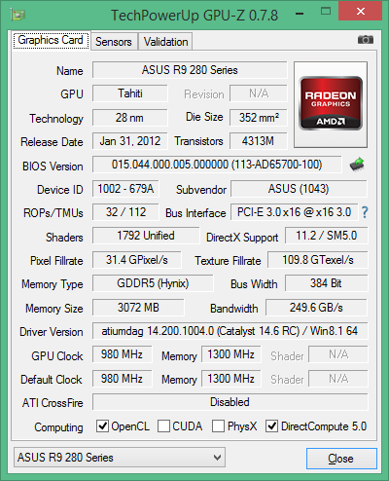Click Default Clock row Shader N/A field
The height and width of the screenshot is (481, 389).
pos(338,379)
